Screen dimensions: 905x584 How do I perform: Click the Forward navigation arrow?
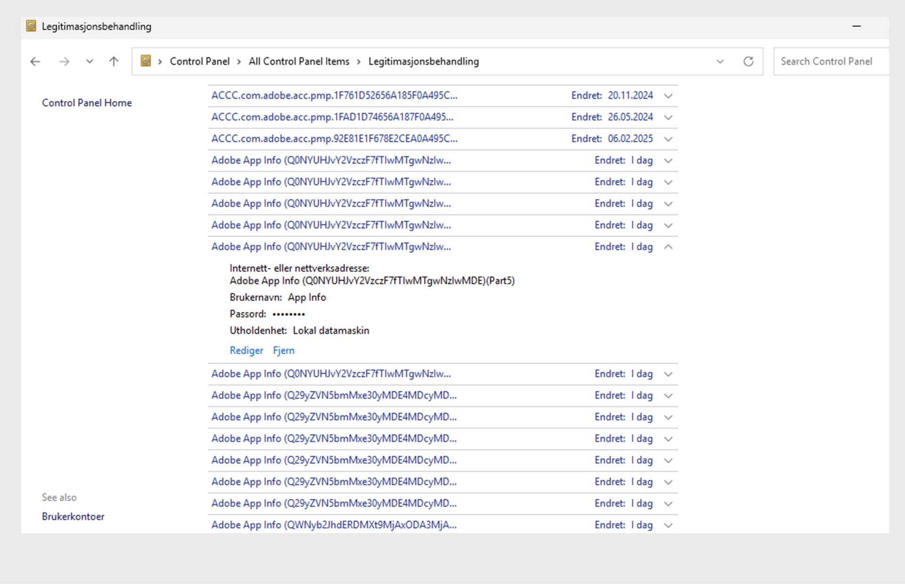(64, 61)
